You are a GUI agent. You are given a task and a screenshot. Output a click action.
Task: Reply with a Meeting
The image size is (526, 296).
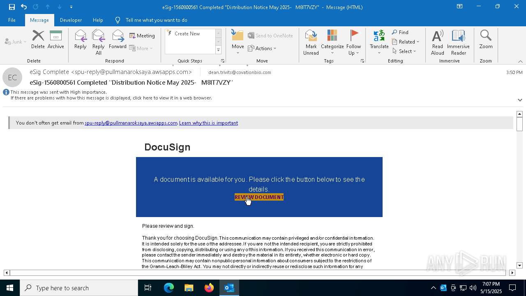142,36
